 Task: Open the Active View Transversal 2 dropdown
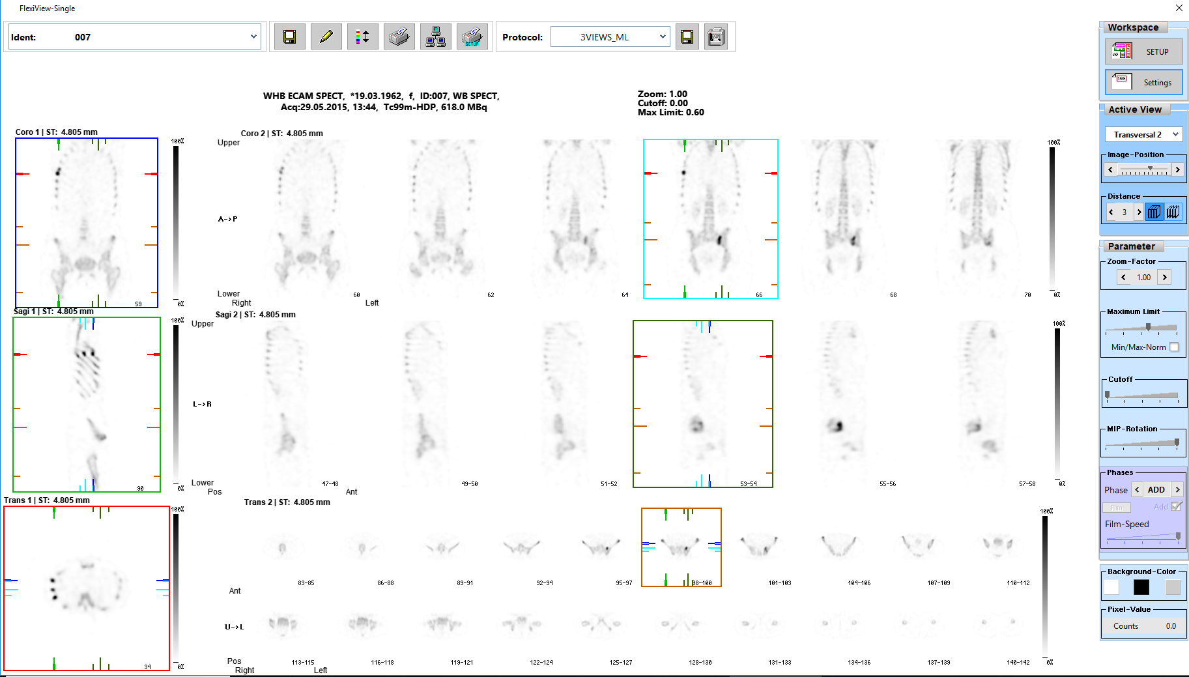pyautogui.click(x=1175, y=135)
